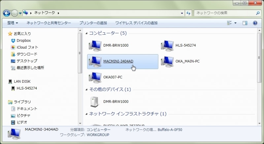Open Dropbox in favorites
Screen dimensions: 264x144
point(23,40)
